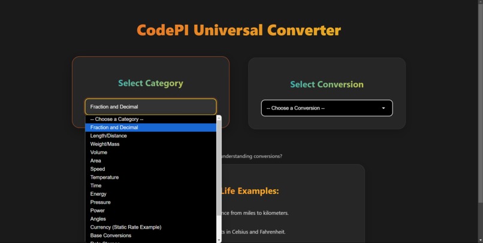Click the page scrollbar down arrow
This screenshot has width=483, height=243.
coord(480,241)
